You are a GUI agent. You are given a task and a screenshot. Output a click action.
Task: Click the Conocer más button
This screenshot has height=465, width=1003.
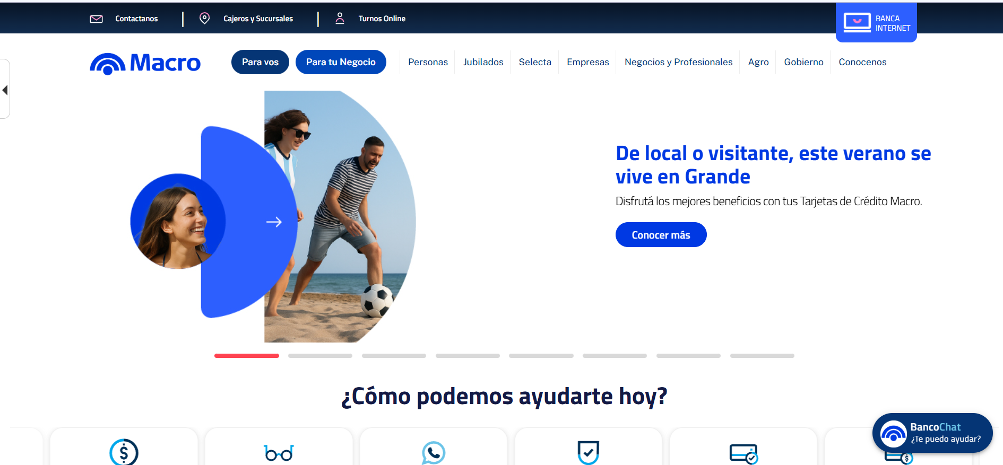click(661, 235)
